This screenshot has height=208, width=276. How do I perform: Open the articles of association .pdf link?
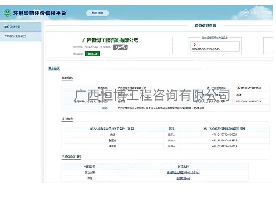click(x=183, y=178)
